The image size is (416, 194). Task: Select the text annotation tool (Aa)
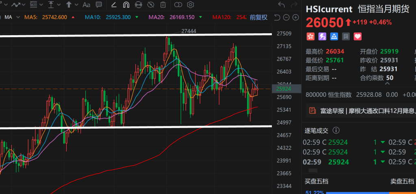click(86, 5)
